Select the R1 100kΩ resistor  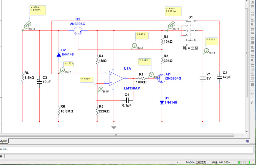pos(141,78)
